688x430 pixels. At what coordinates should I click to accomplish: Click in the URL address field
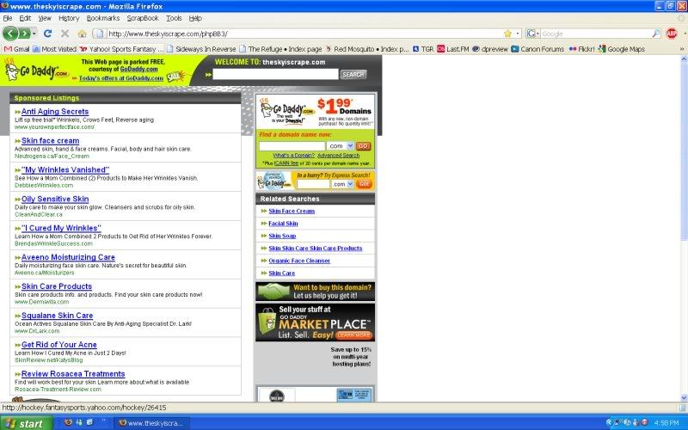(303, 34)
